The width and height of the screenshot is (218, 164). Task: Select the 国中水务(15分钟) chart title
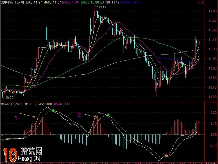coord(13,2)
